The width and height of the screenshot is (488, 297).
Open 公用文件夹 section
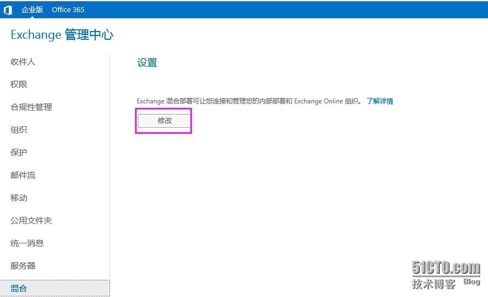coord(31,221)
